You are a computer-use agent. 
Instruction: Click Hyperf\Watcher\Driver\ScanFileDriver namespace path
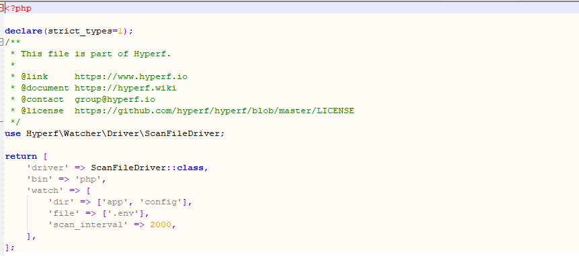point(123,133)
